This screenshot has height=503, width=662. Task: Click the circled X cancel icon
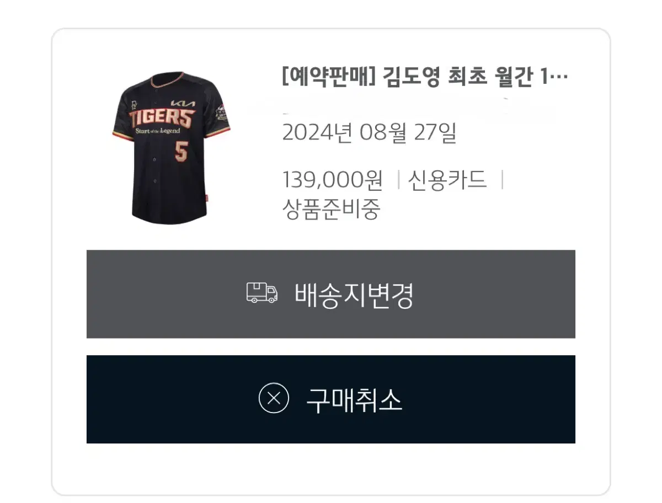coord(274,398)
